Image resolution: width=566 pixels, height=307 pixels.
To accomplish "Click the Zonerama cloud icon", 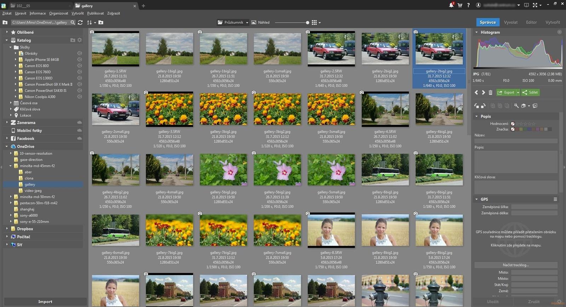I will point(80,122).
